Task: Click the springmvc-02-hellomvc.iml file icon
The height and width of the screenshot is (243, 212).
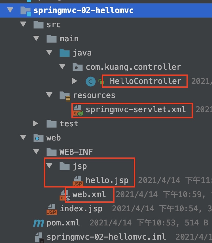Action: [x=39, y=237]
